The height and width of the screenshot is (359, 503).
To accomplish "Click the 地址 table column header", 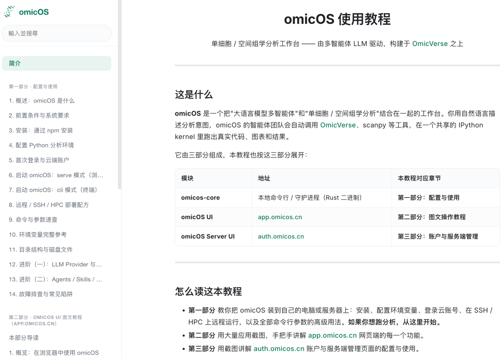I will pos(322,178).
